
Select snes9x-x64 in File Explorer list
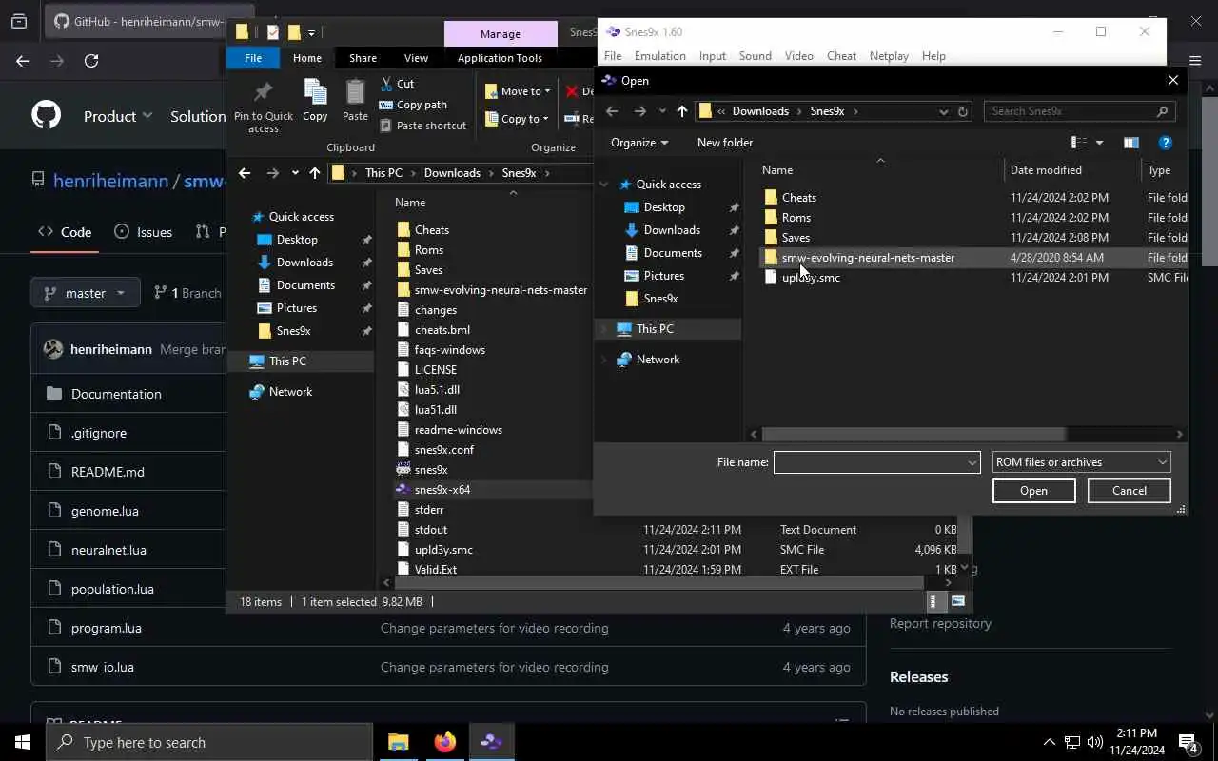coord(442,490)
